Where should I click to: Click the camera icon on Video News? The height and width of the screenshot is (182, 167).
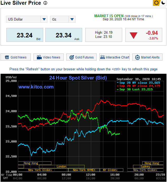pyautogui.click(x=39, y=57)
